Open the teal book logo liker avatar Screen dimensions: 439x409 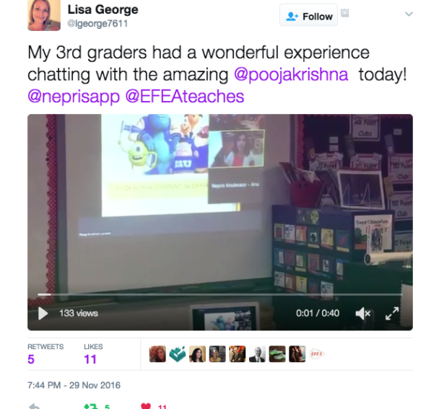click(178, 354)
